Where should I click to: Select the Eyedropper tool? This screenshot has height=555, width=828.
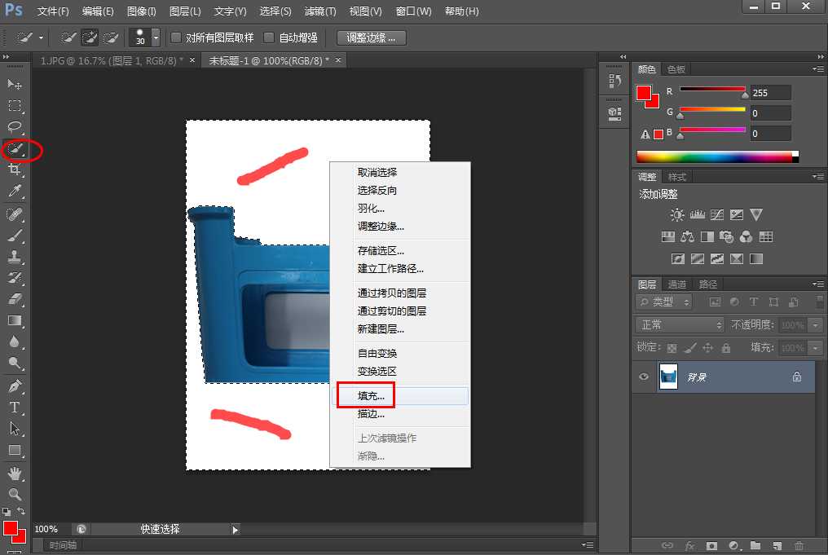coord(14,191)
